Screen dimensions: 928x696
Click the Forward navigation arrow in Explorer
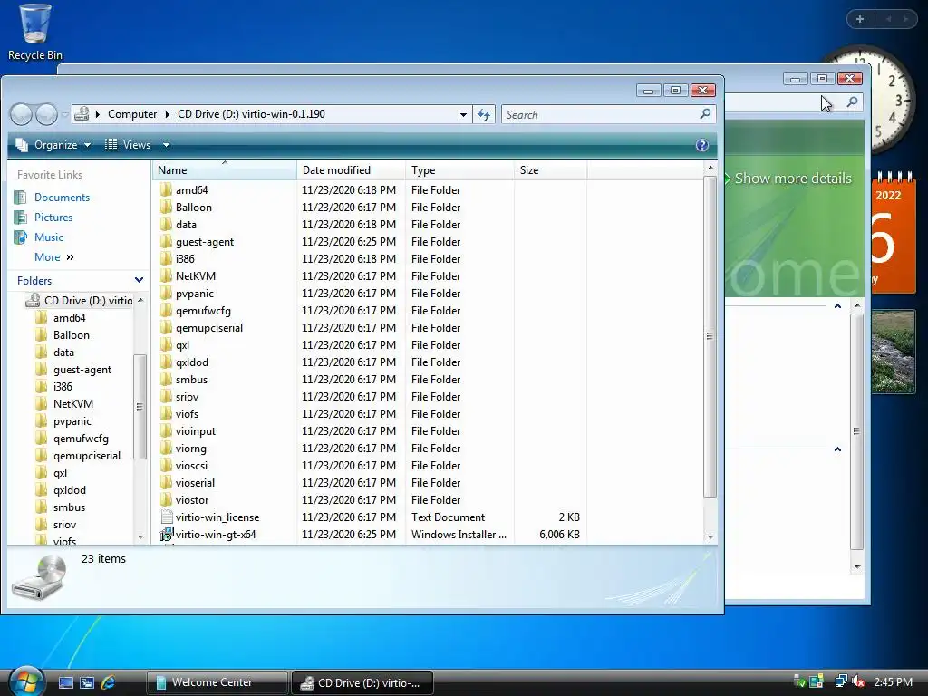[x=46, y=114]
